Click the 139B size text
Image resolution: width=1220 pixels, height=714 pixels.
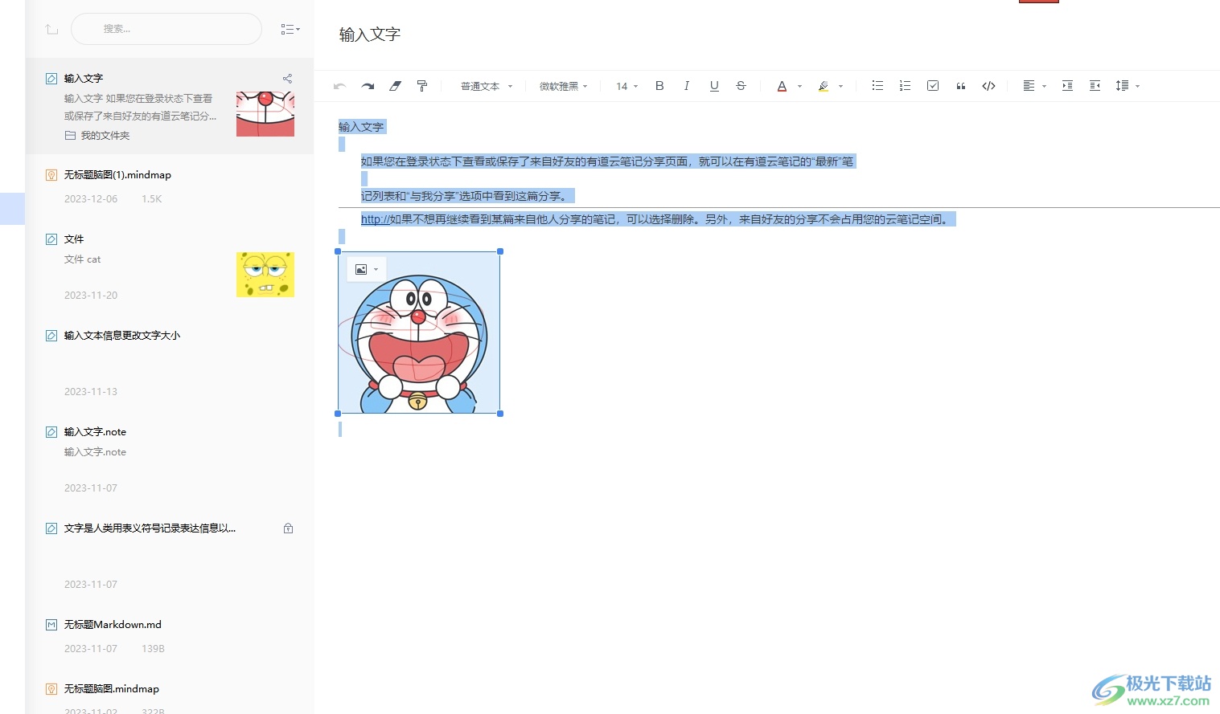[x=153, y=649]
